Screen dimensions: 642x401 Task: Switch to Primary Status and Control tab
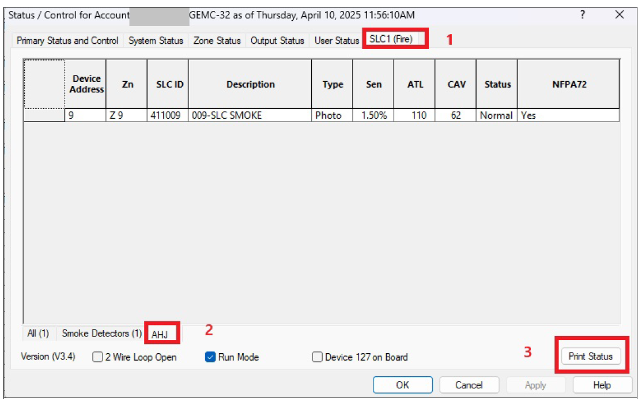pyautogui.click(x=67, y=41)
